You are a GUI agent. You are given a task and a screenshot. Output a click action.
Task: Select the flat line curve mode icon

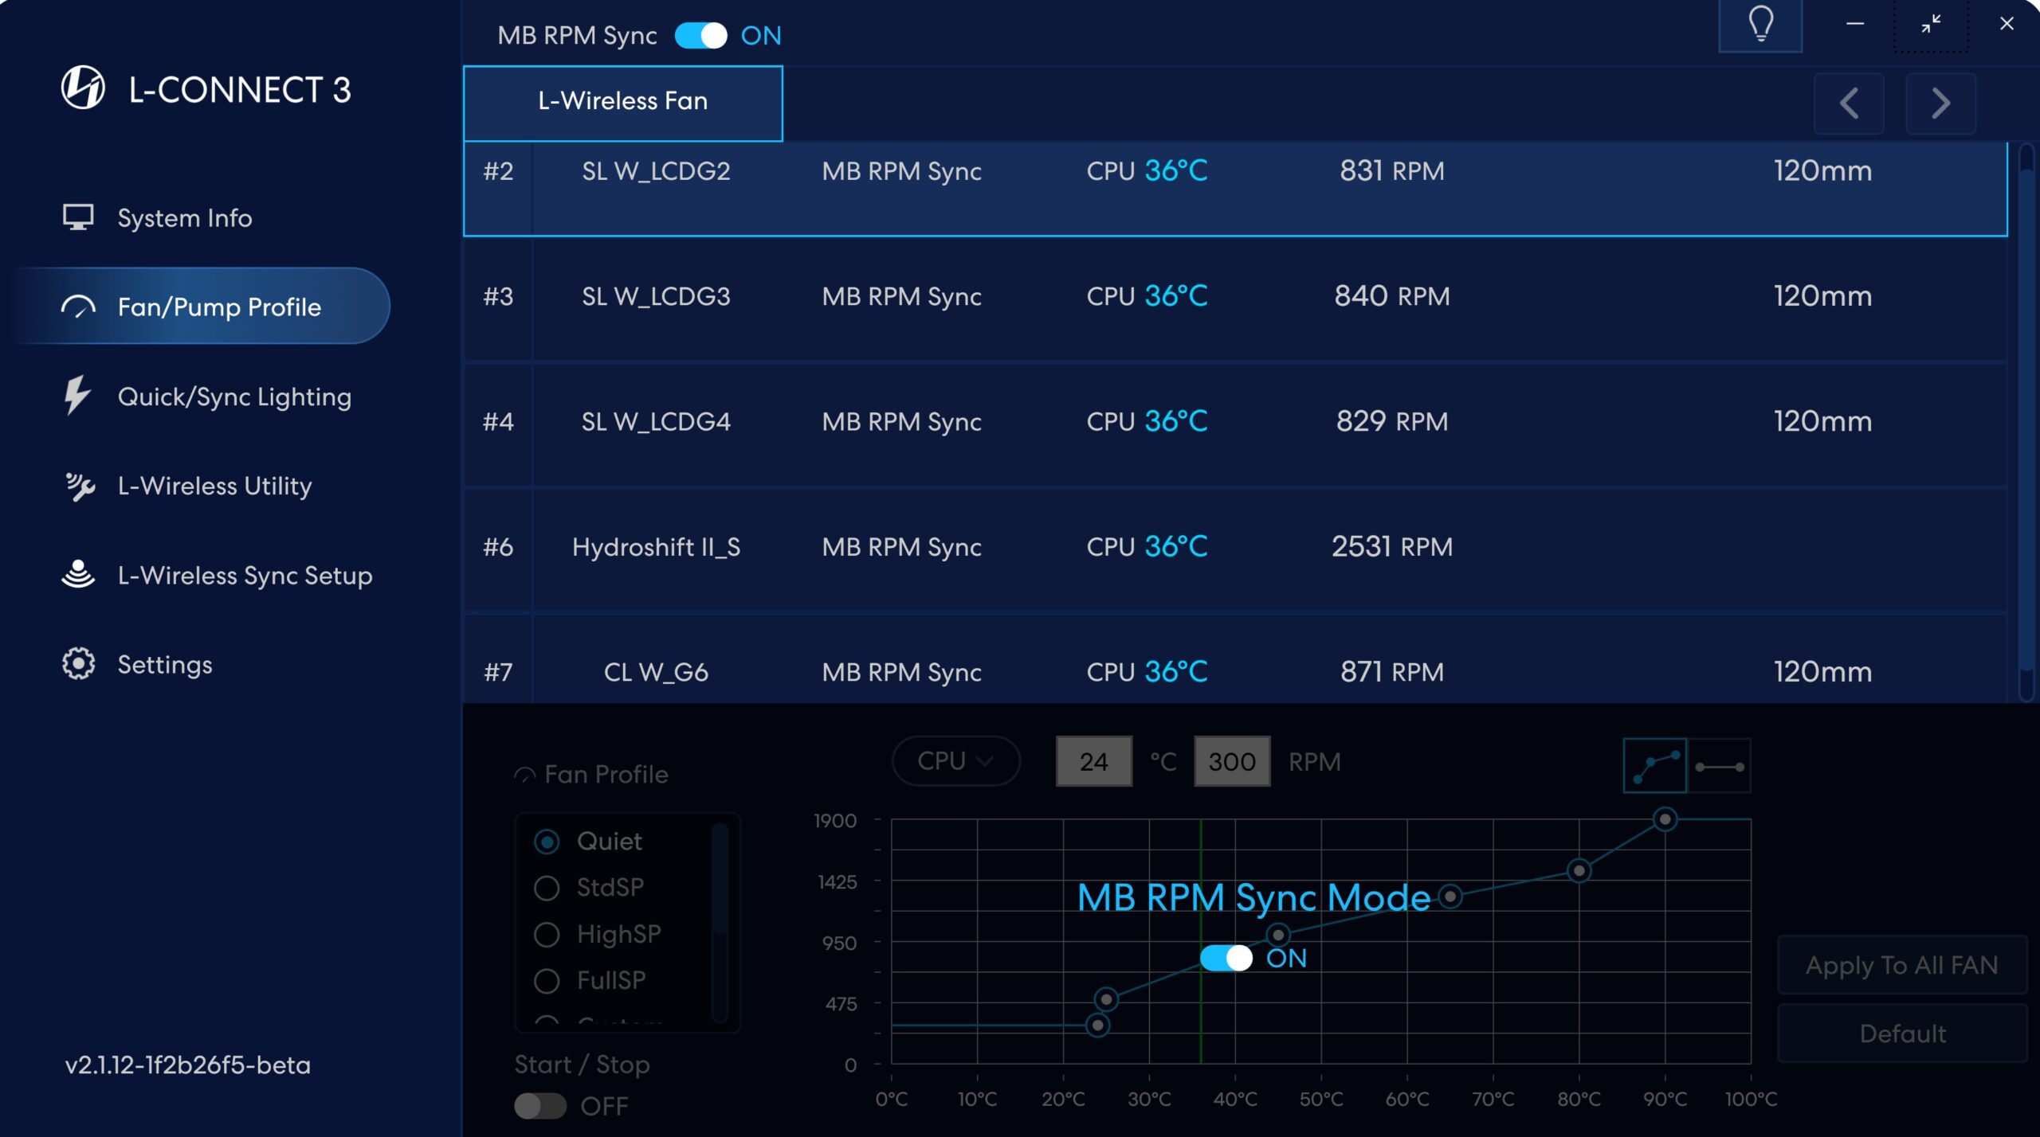coord(1720,766)
